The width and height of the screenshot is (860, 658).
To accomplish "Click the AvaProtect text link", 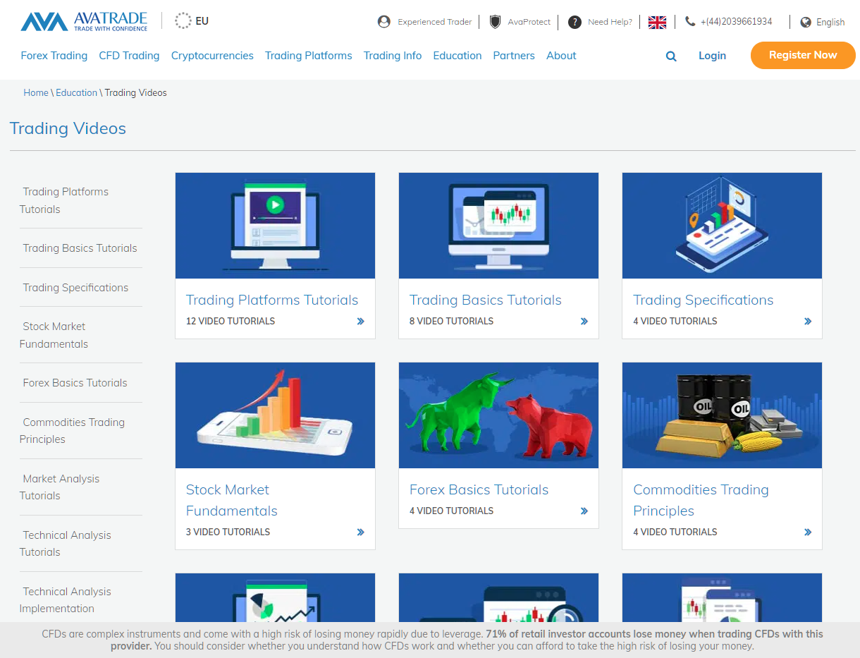I will tap(529, 22).
